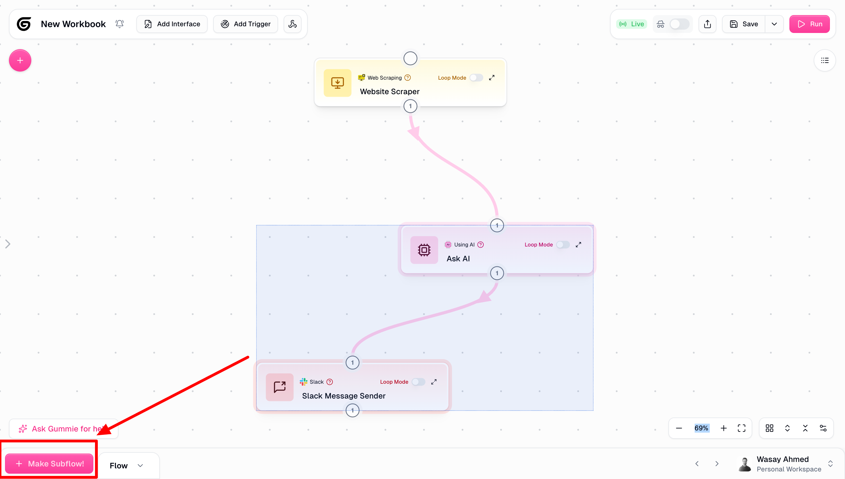Toggle Loop Mode on Ask AI node

coord(562,245)
